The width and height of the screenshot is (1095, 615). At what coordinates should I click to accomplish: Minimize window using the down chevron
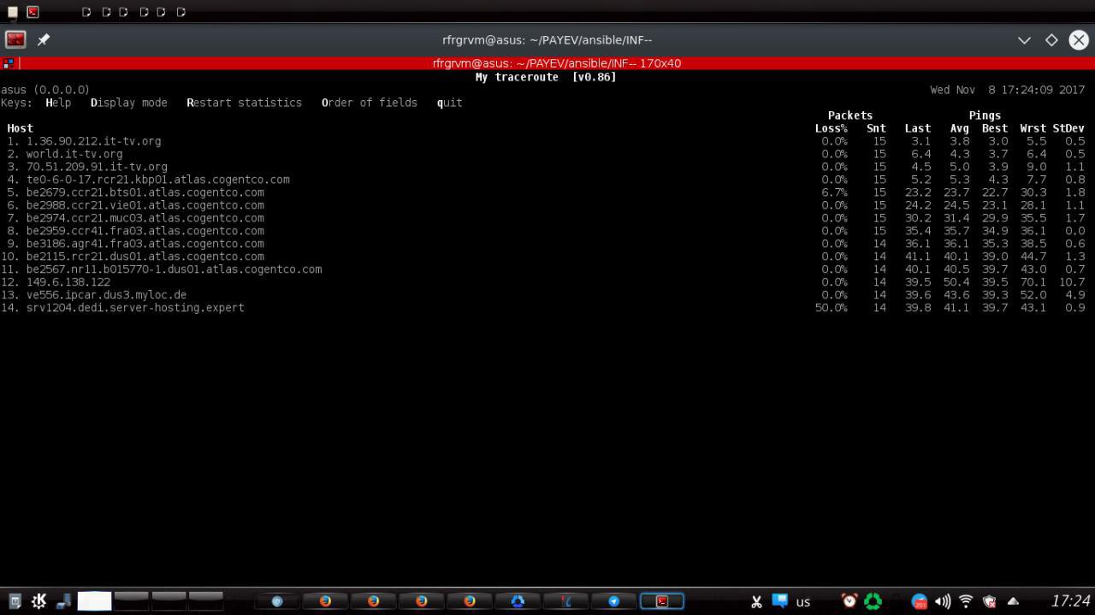point(1024,40)
